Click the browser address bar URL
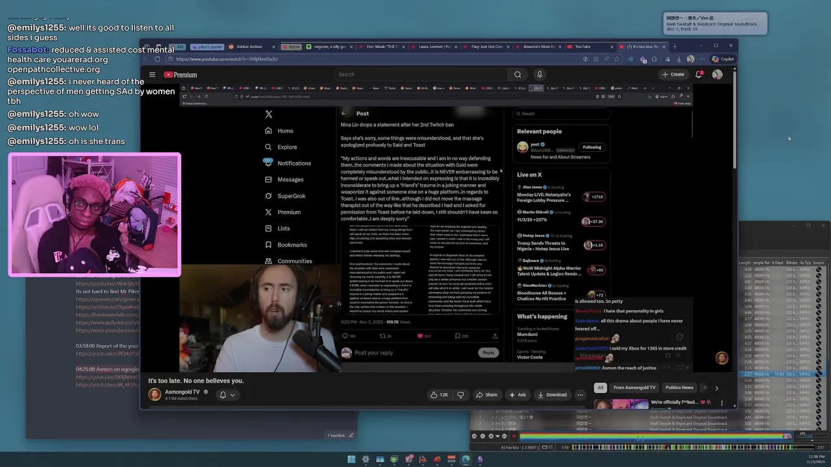This screenshot has width=831, height=467. pos(227,59)
